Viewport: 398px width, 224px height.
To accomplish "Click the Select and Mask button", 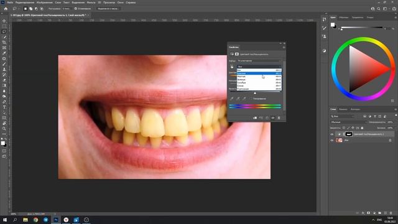I will point(108,9).
